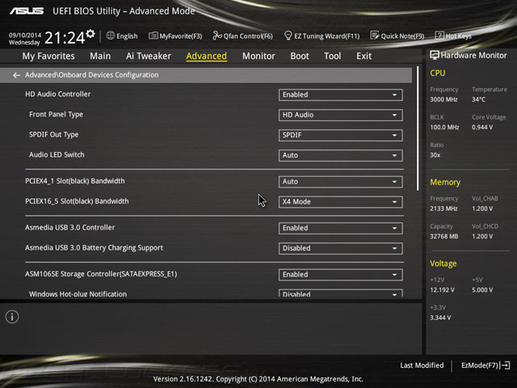Open USB 3.0 Battery Charging Support dropdown
Screen dimensions: 517x388
[x=341, y=248]
